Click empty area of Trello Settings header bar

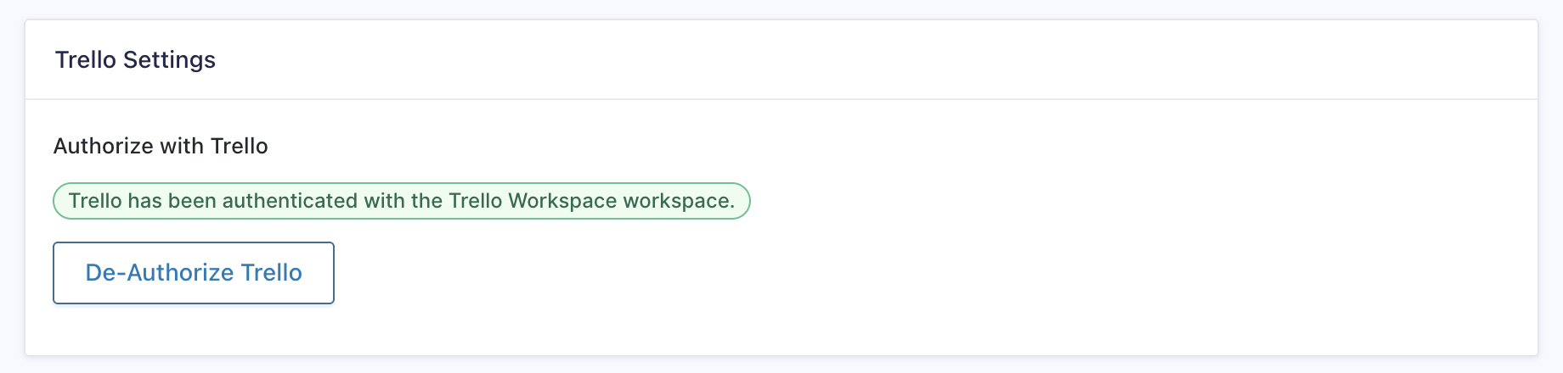tap(849, 60)
